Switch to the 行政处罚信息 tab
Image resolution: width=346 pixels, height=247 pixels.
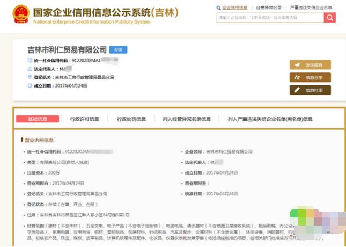tap(131, 119)
